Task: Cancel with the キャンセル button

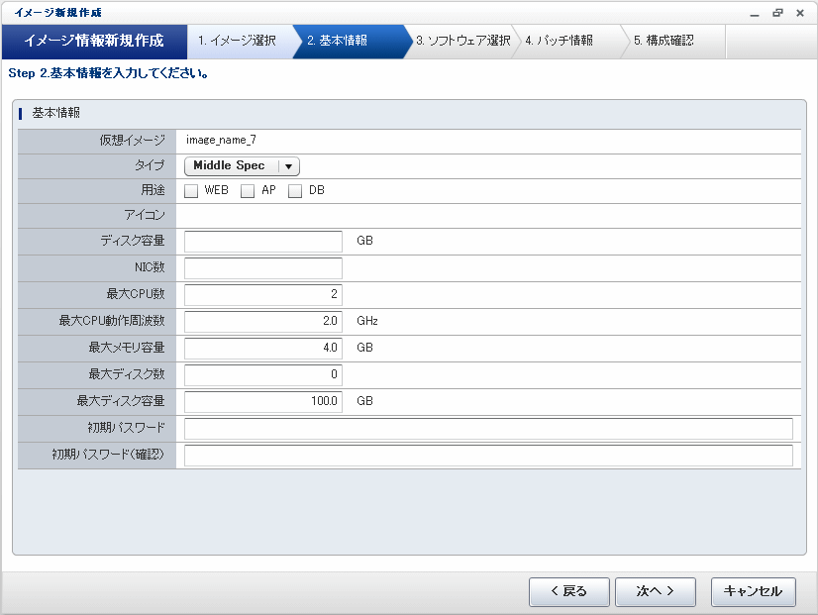Action: 753,591
